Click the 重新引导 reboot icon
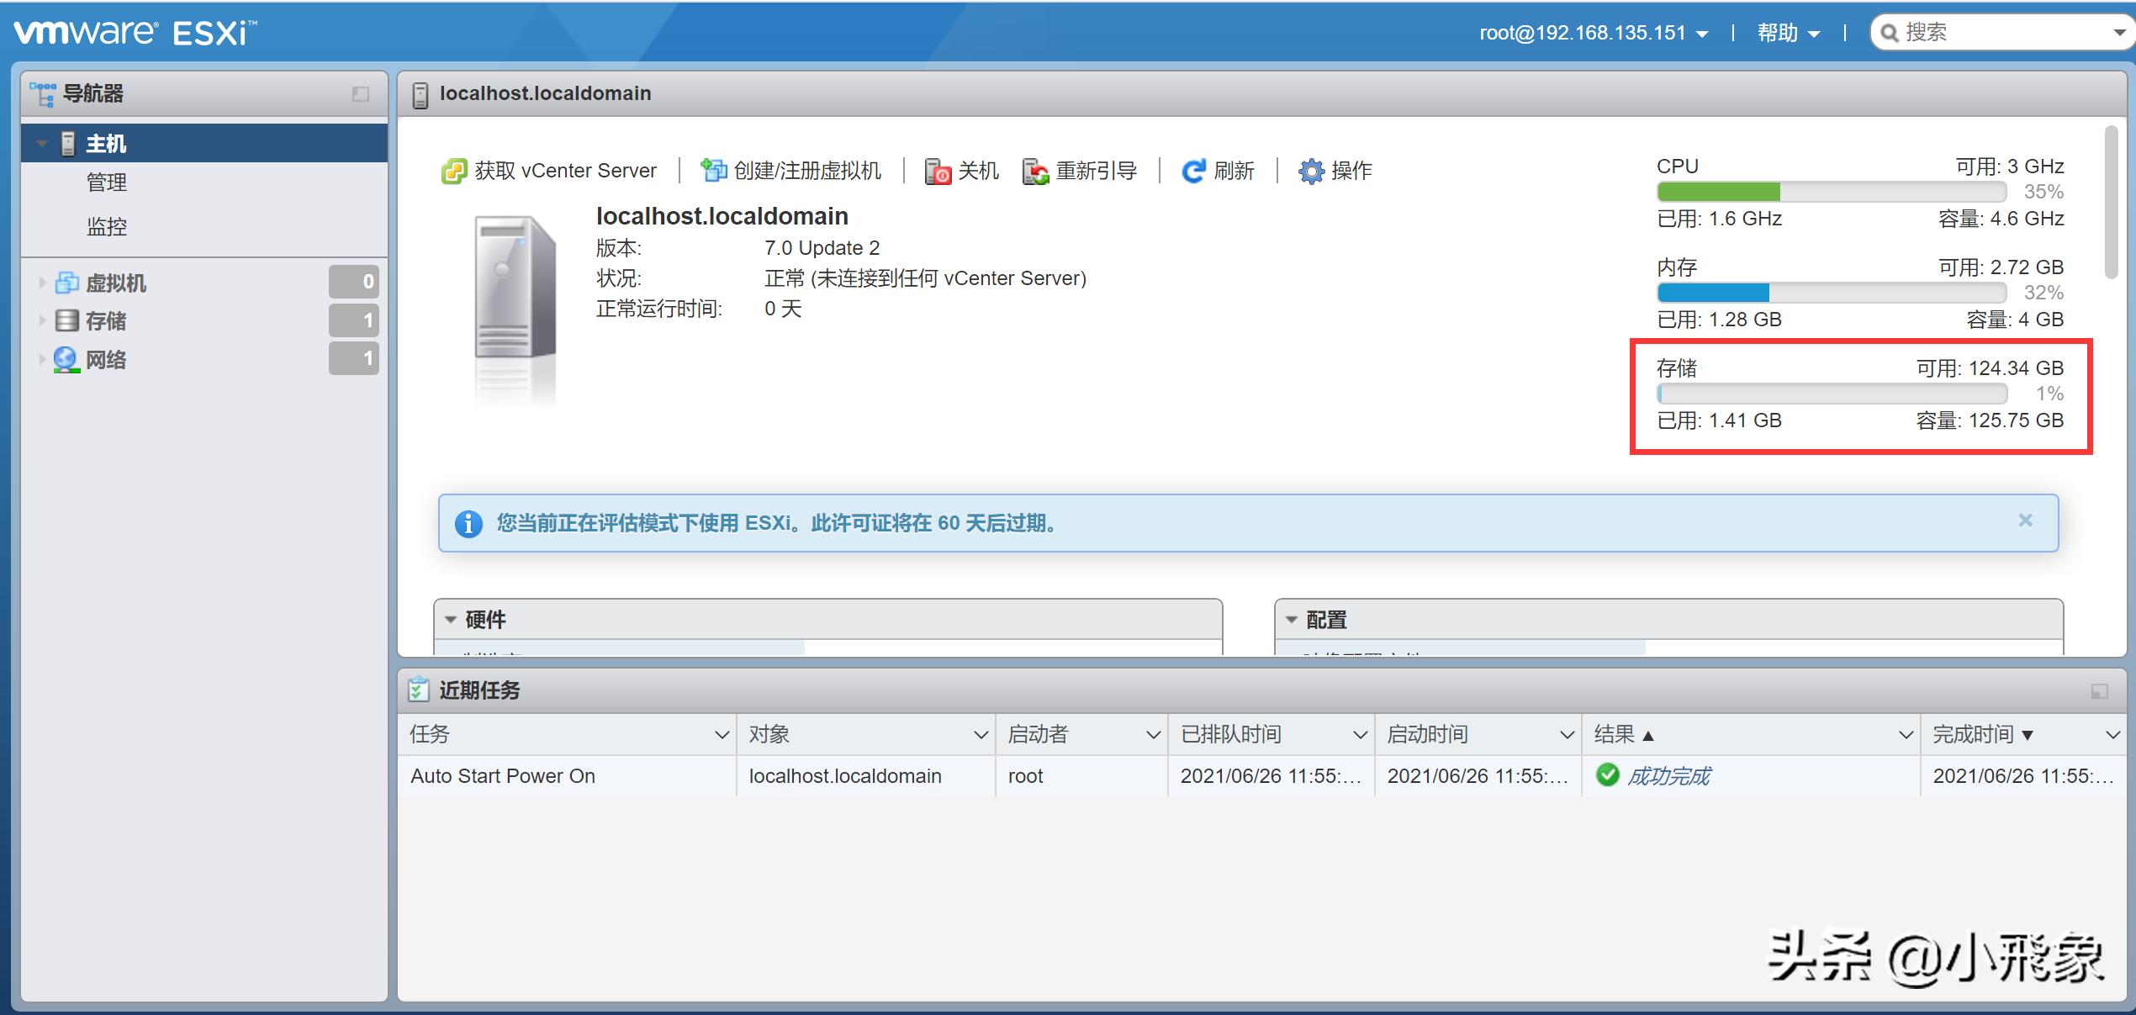Screen dimensions: 2136x1015 pos(1034,170)
